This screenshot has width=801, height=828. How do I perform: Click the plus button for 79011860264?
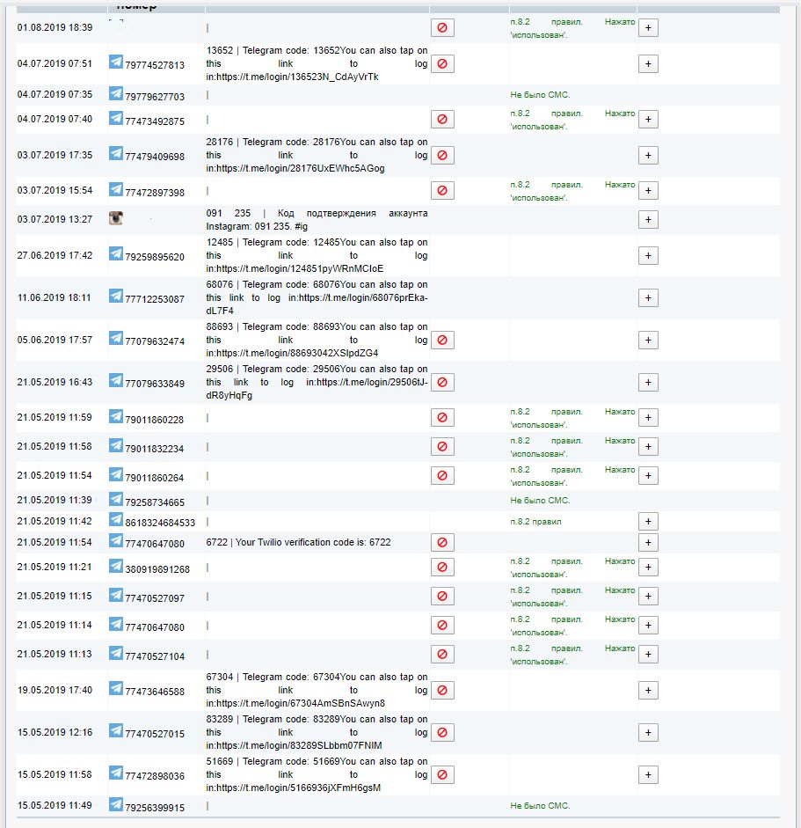coord(648,476)
